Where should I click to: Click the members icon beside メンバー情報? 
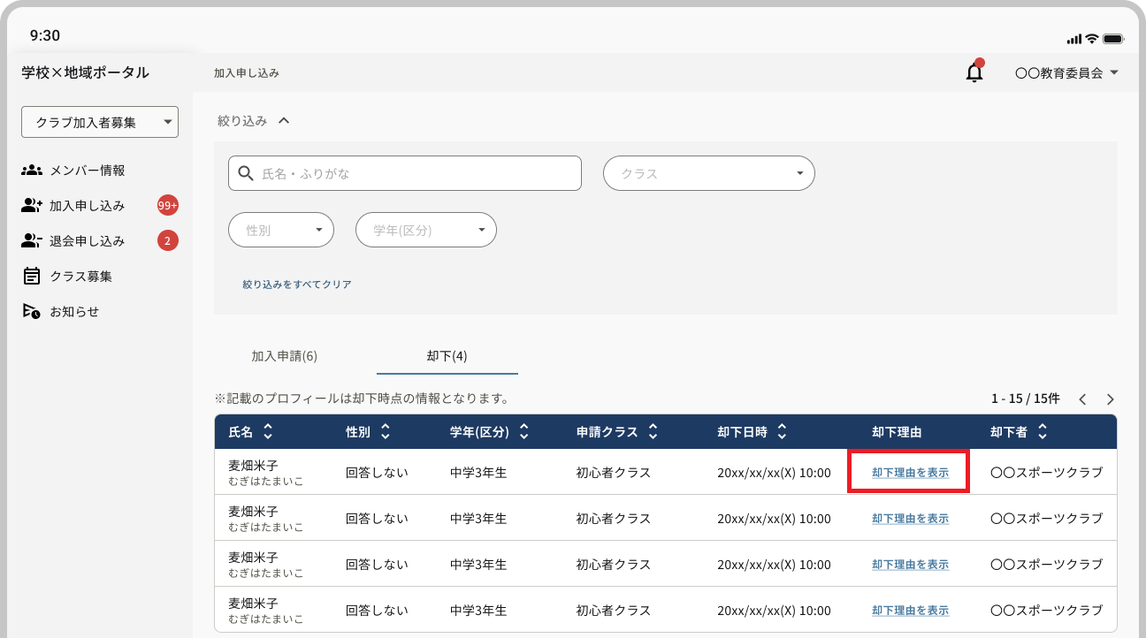pyautogui.click(x=32, y=170)
